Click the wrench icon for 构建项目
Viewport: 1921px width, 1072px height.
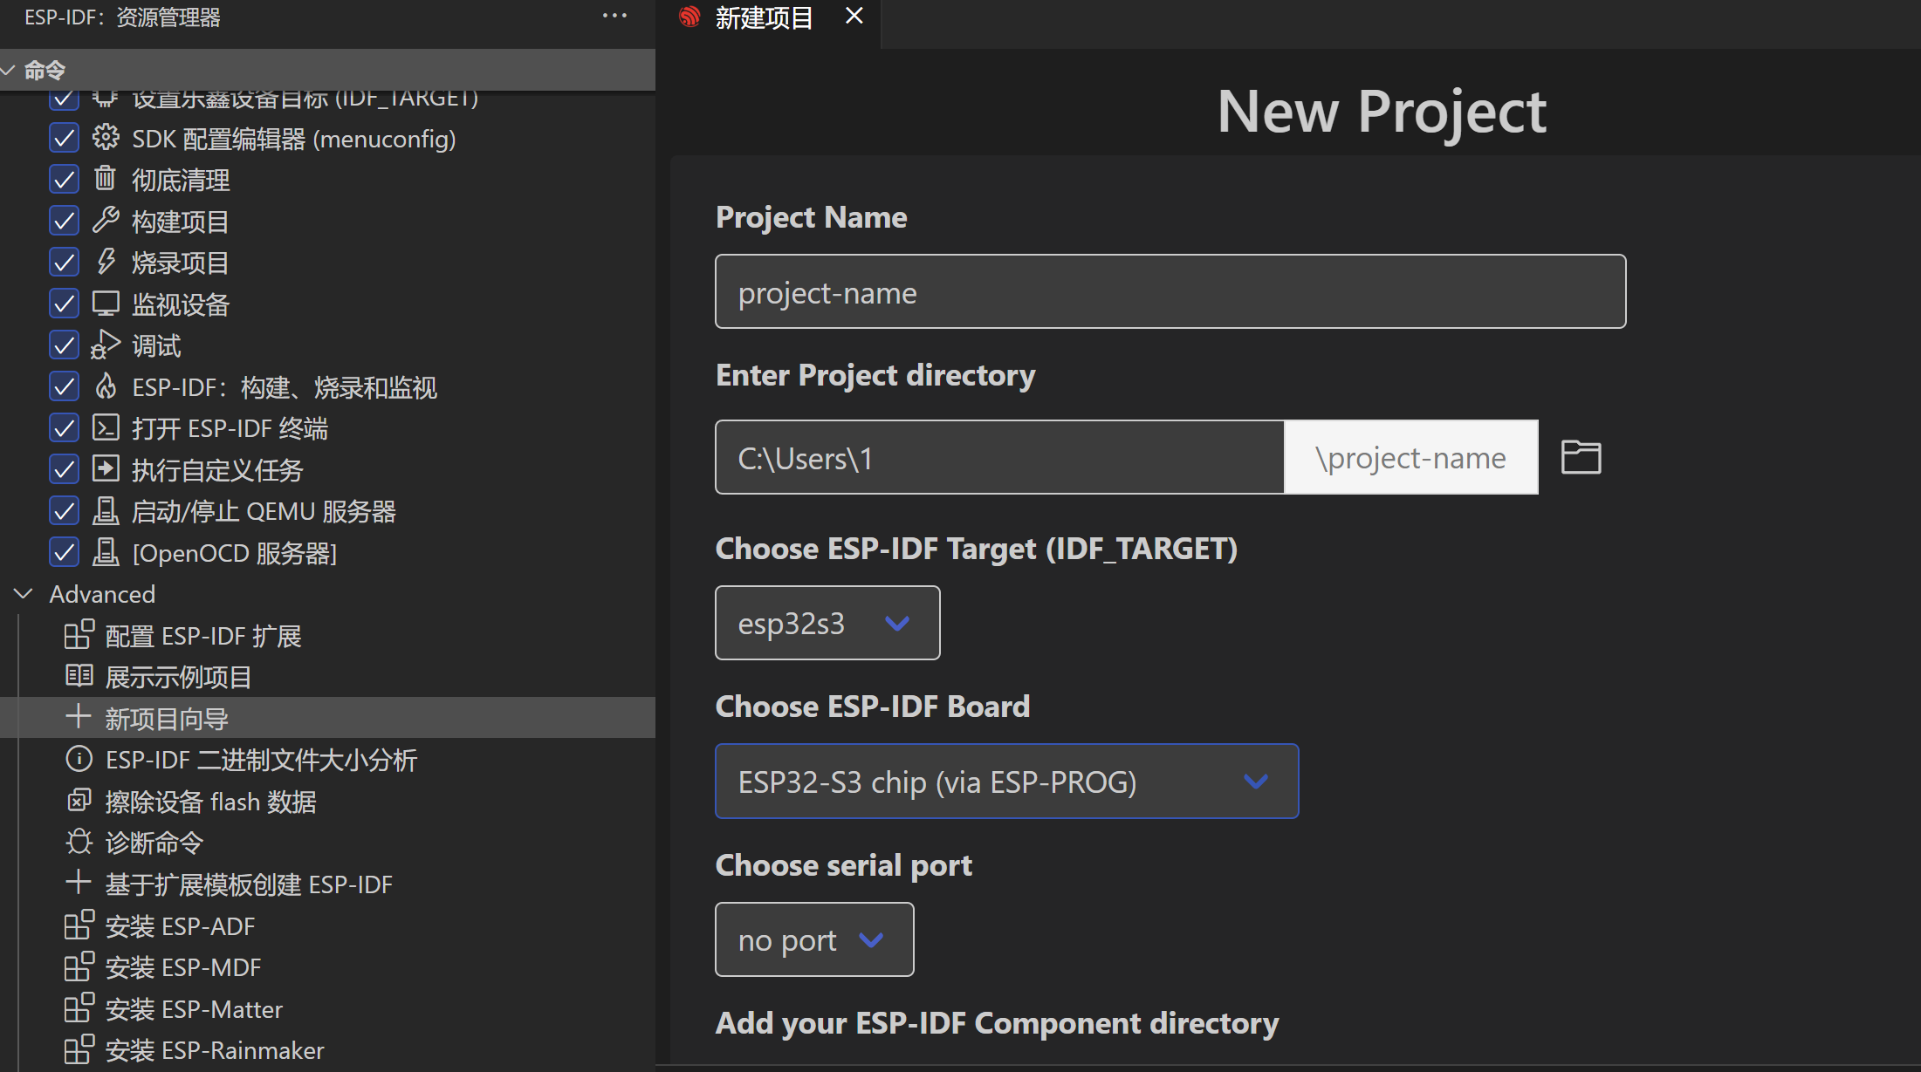106,220
